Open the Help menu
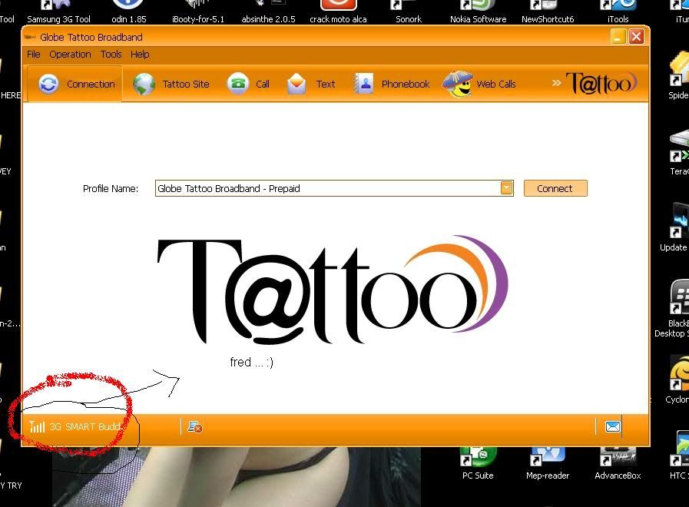 [140, 55]
